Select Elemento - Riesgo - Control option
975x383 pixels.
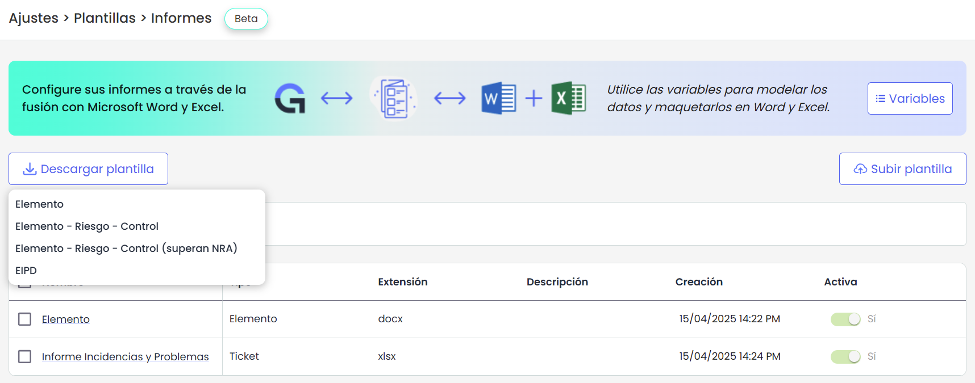tap(87, 226)
